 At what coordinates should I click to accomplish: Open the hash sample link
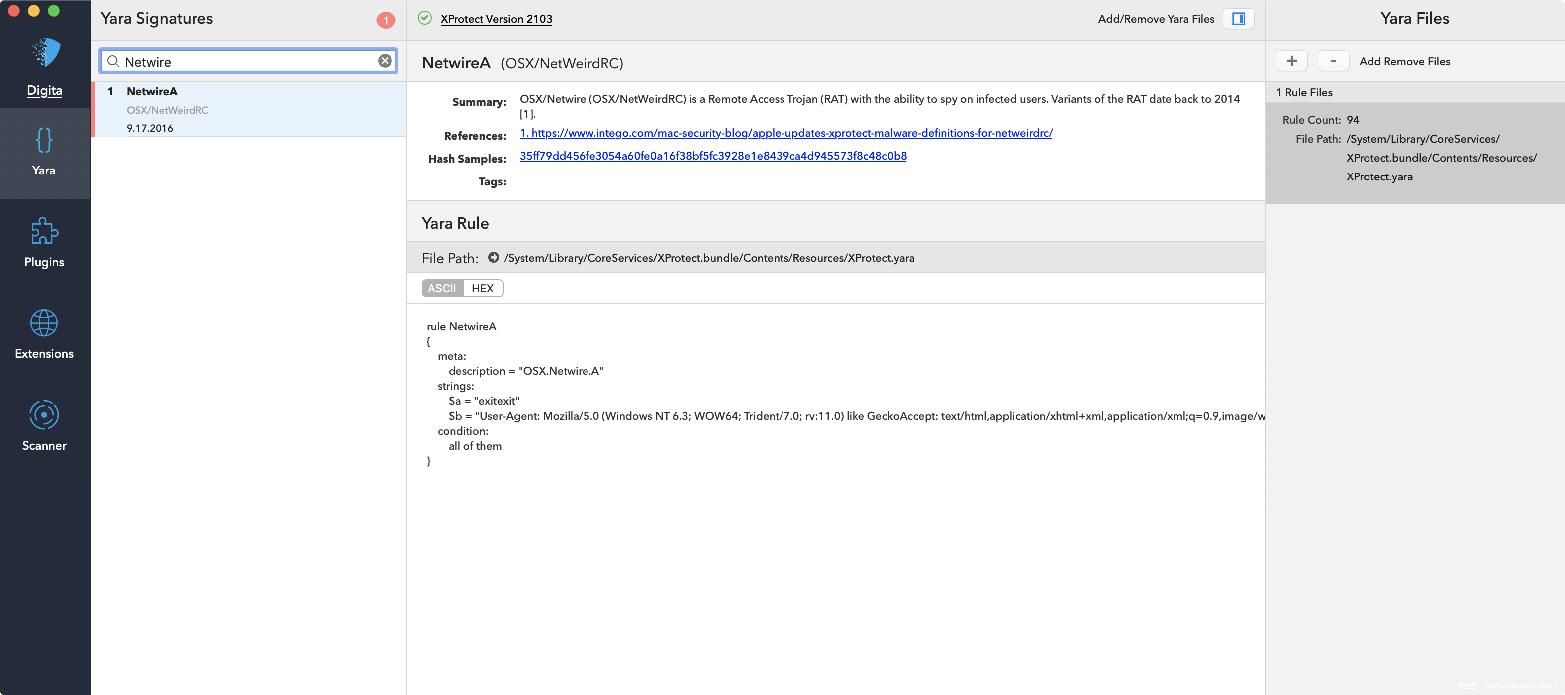click(x=713, y=156)
